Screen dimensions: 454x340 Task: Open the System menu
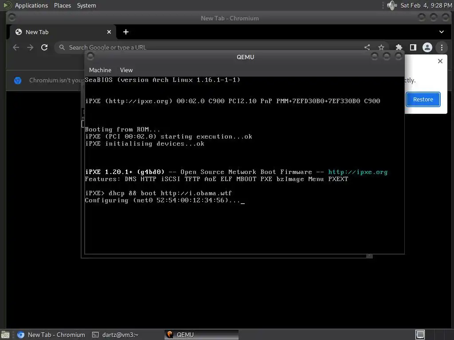(x=86, y=5)
